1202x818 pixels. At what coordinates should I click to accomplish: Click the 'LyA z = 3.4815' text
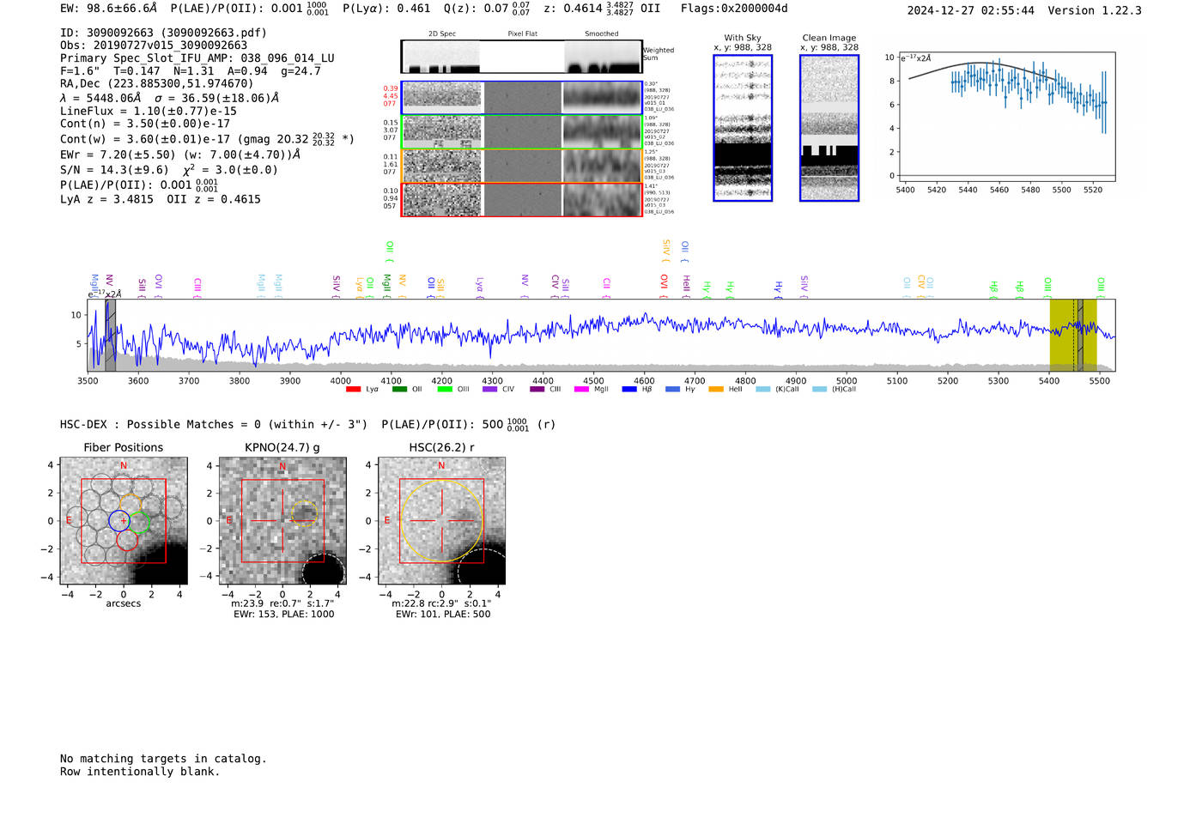click(x=106, y=199)
